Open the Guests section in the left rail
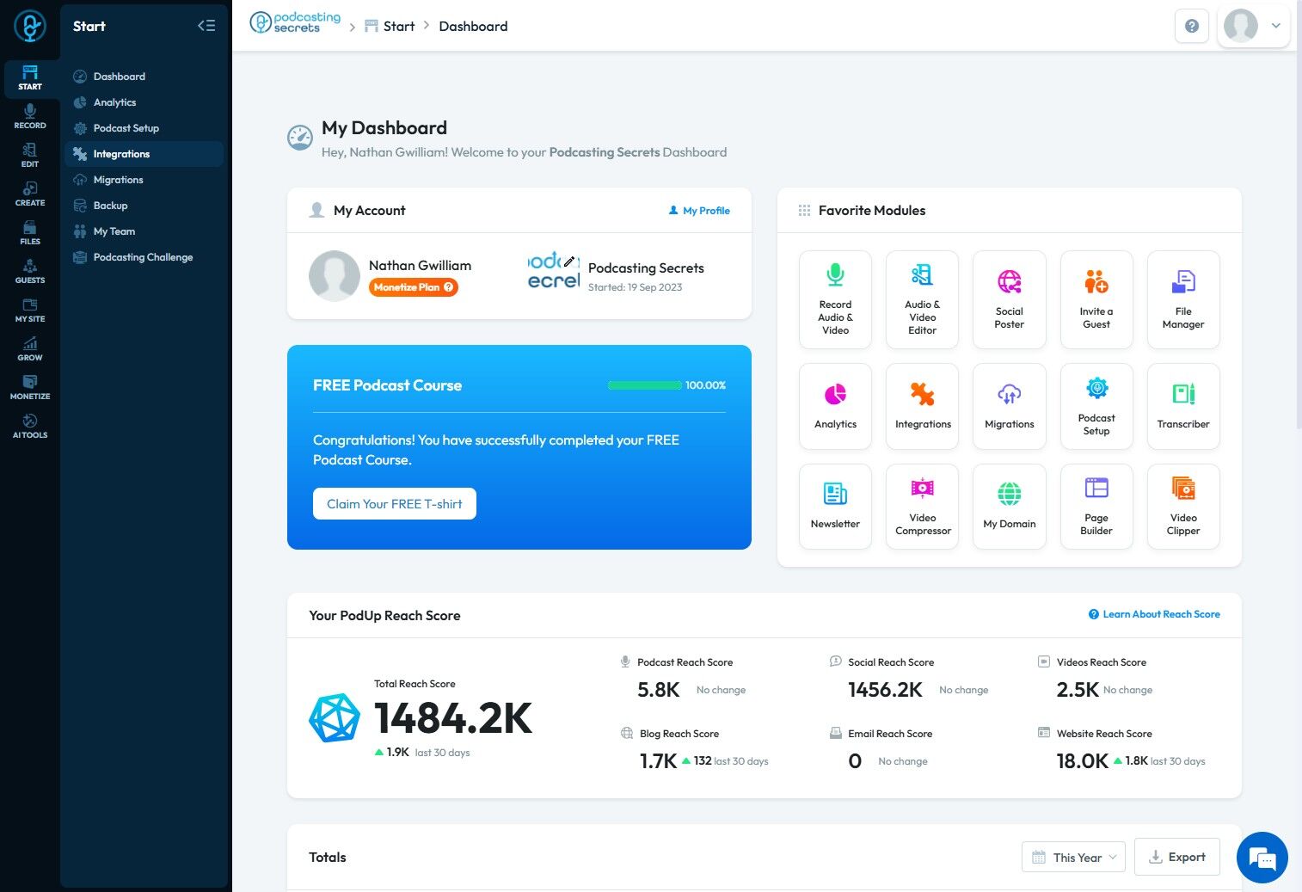The height and width of the screenshot is (892, 1302). pyautogui.click(x=30, y=272)
